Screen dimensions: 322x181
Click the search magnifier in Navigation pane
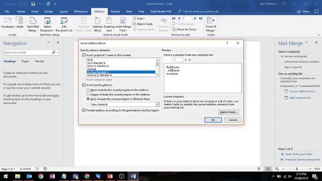[53, 52]
